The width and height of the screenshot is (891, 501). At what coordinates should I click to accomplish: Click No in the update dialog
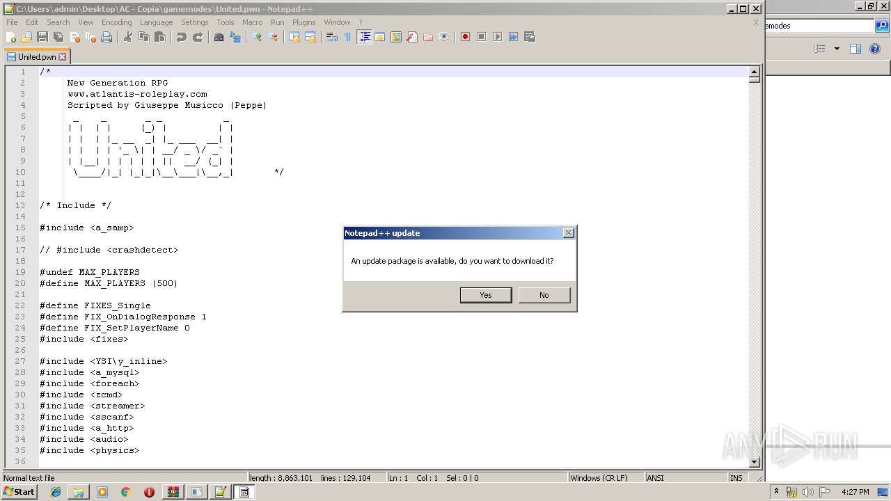[544, 295]
